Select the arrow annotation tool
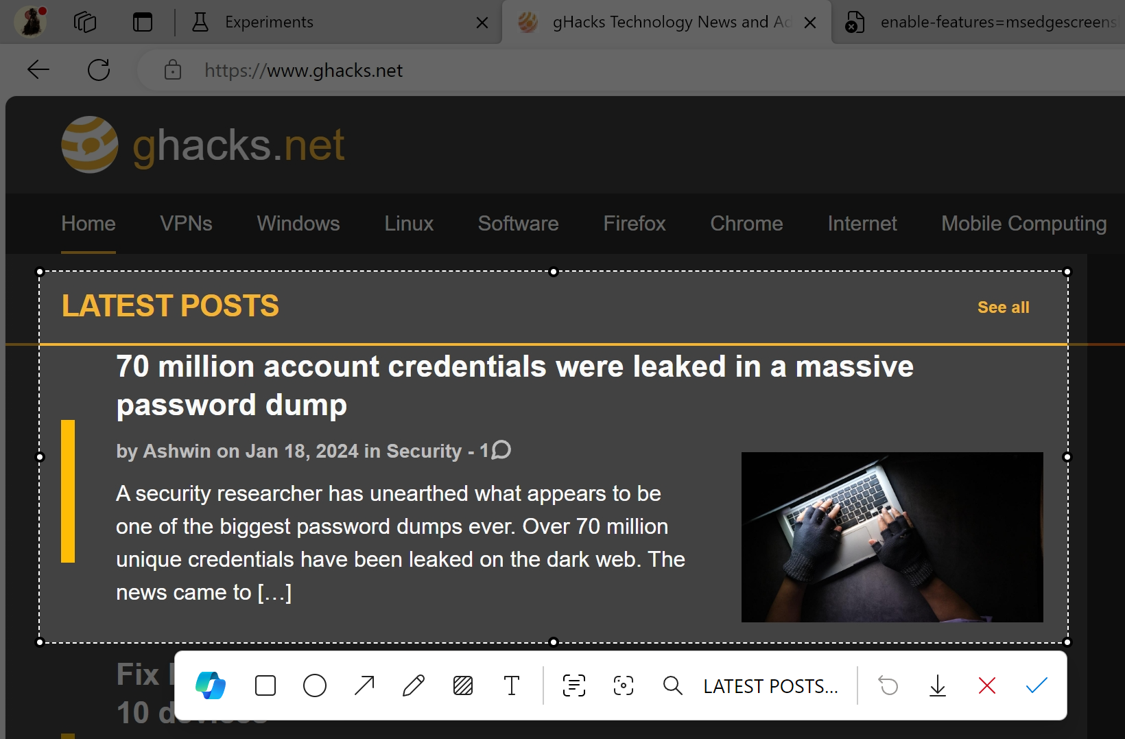 tap(364, 685)
